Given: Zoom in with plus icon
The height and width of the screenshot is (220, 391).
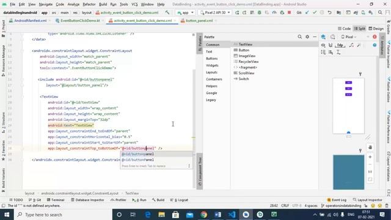Looking at the screenshot, I should [370, 157].
